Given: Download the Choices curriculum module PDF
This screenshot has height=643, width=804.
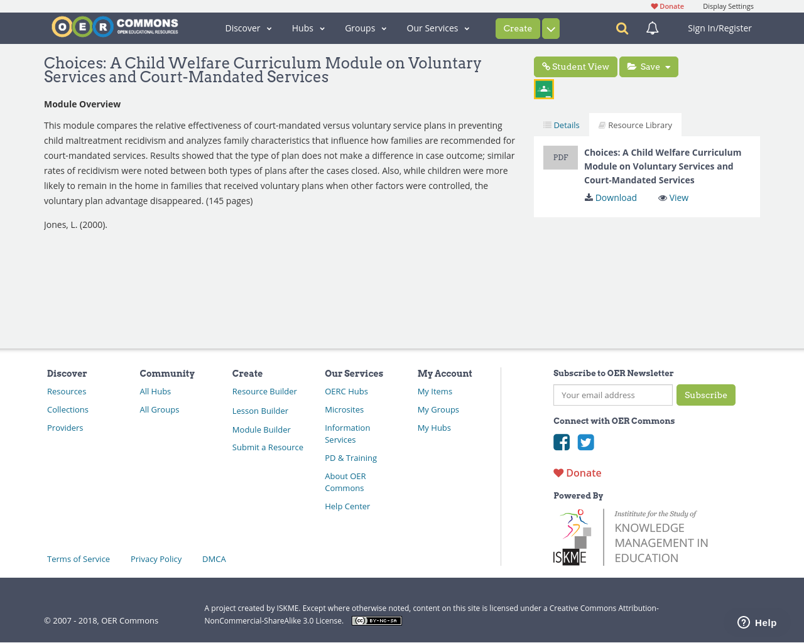Looking at the screenshot, I should [x=610, y=197].
